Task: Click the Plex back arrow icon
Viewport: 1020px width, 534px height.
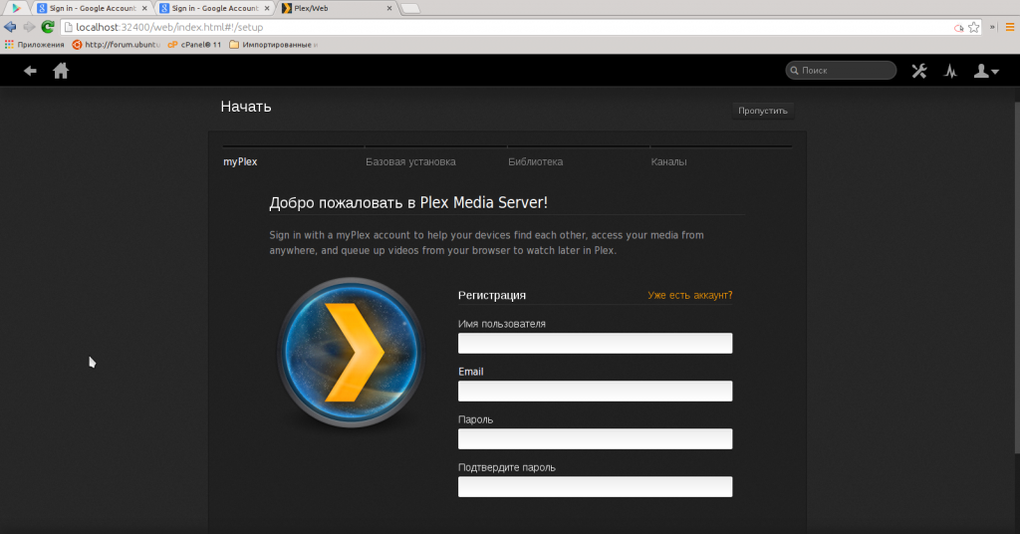Action: [x=30, y=71]
